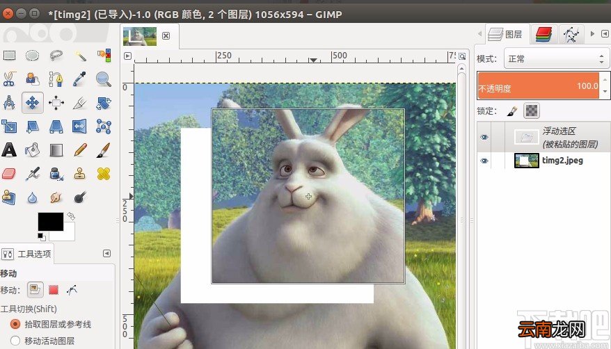611x349 pixels.
Task: Select the Flip tool
Action: [79, 127]
